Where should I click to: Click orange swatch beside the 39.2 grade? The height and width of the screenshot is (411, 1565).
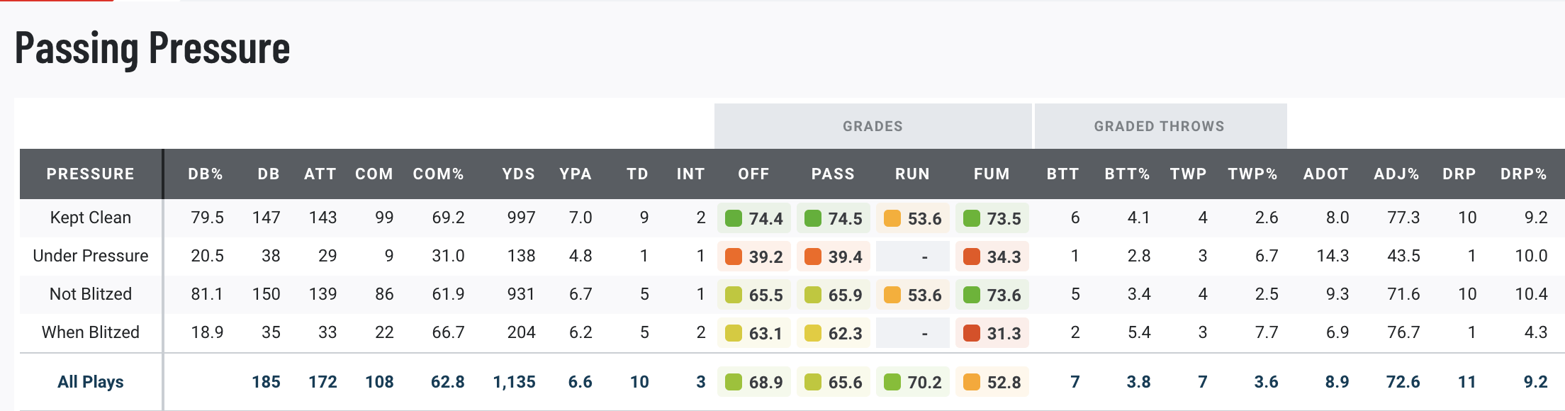pyautogui.click(x=734, y=257)
